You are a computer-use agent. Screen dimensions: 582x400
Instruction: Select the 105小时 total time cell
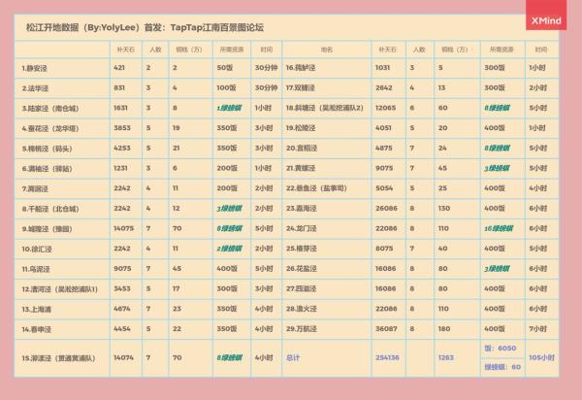click(540, 357)
